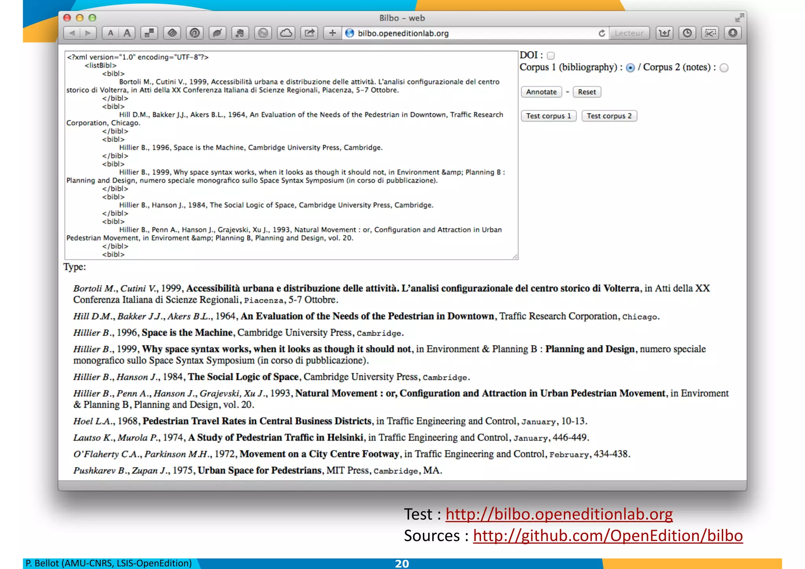
Task: Click the "Bilbo – web" window title
Action: [402, 18]
